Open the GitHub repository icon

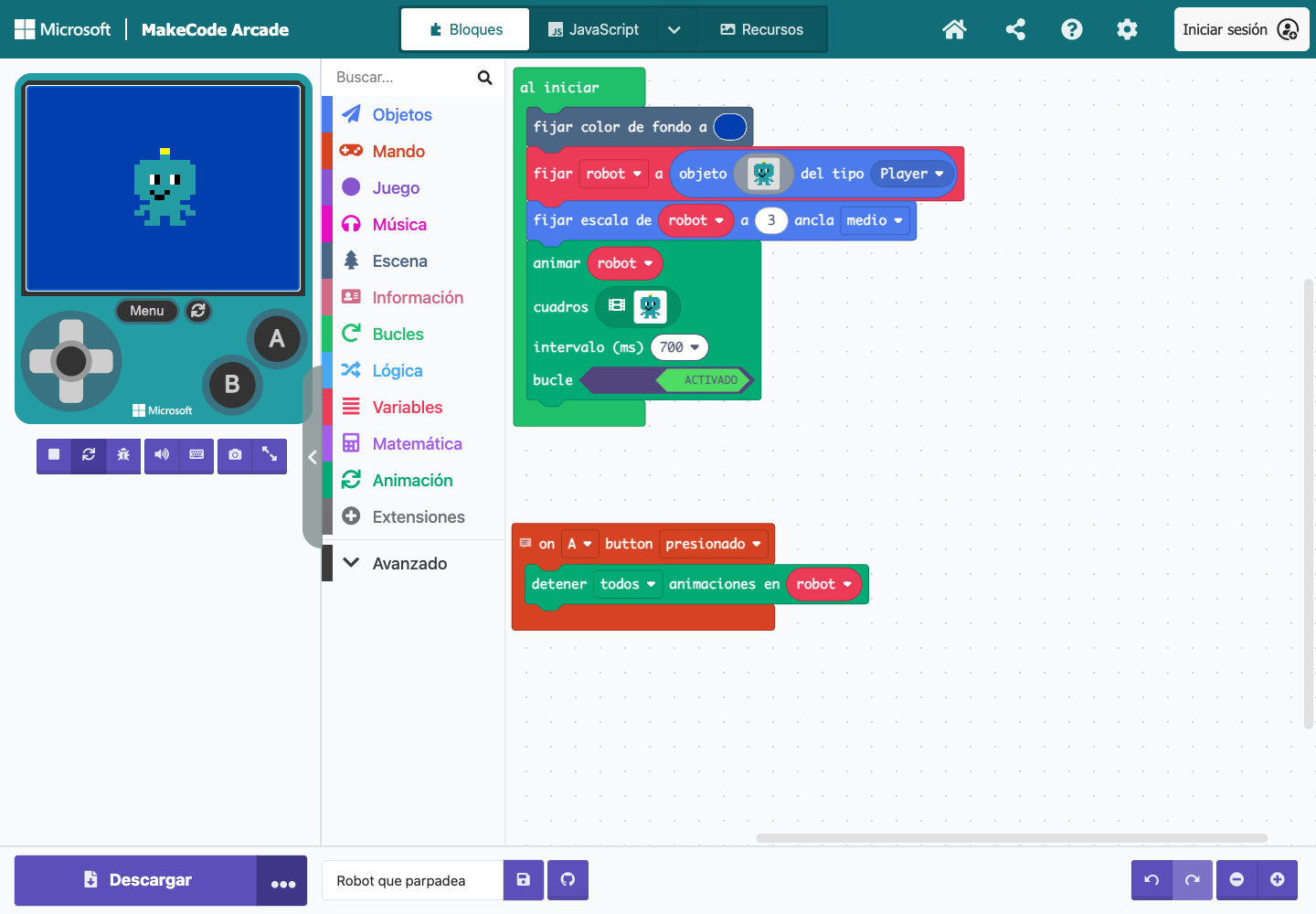click(x=568, y=880)
